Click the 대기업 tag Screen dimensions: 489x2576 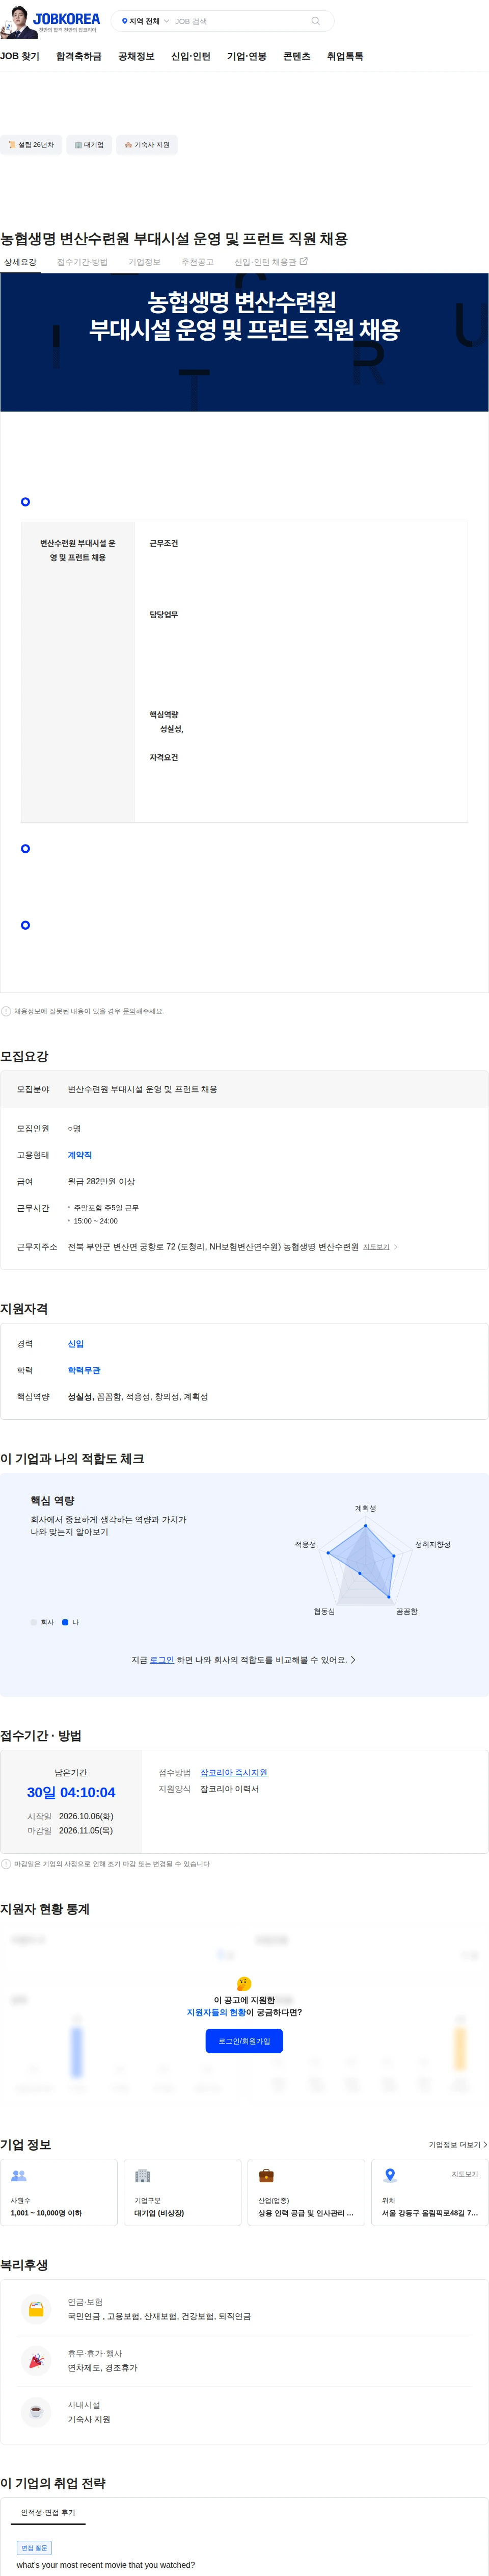tap(89, 145)
